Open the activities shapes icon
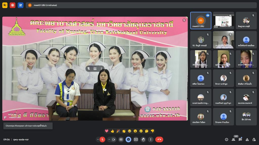 click(x=247, y=139)
